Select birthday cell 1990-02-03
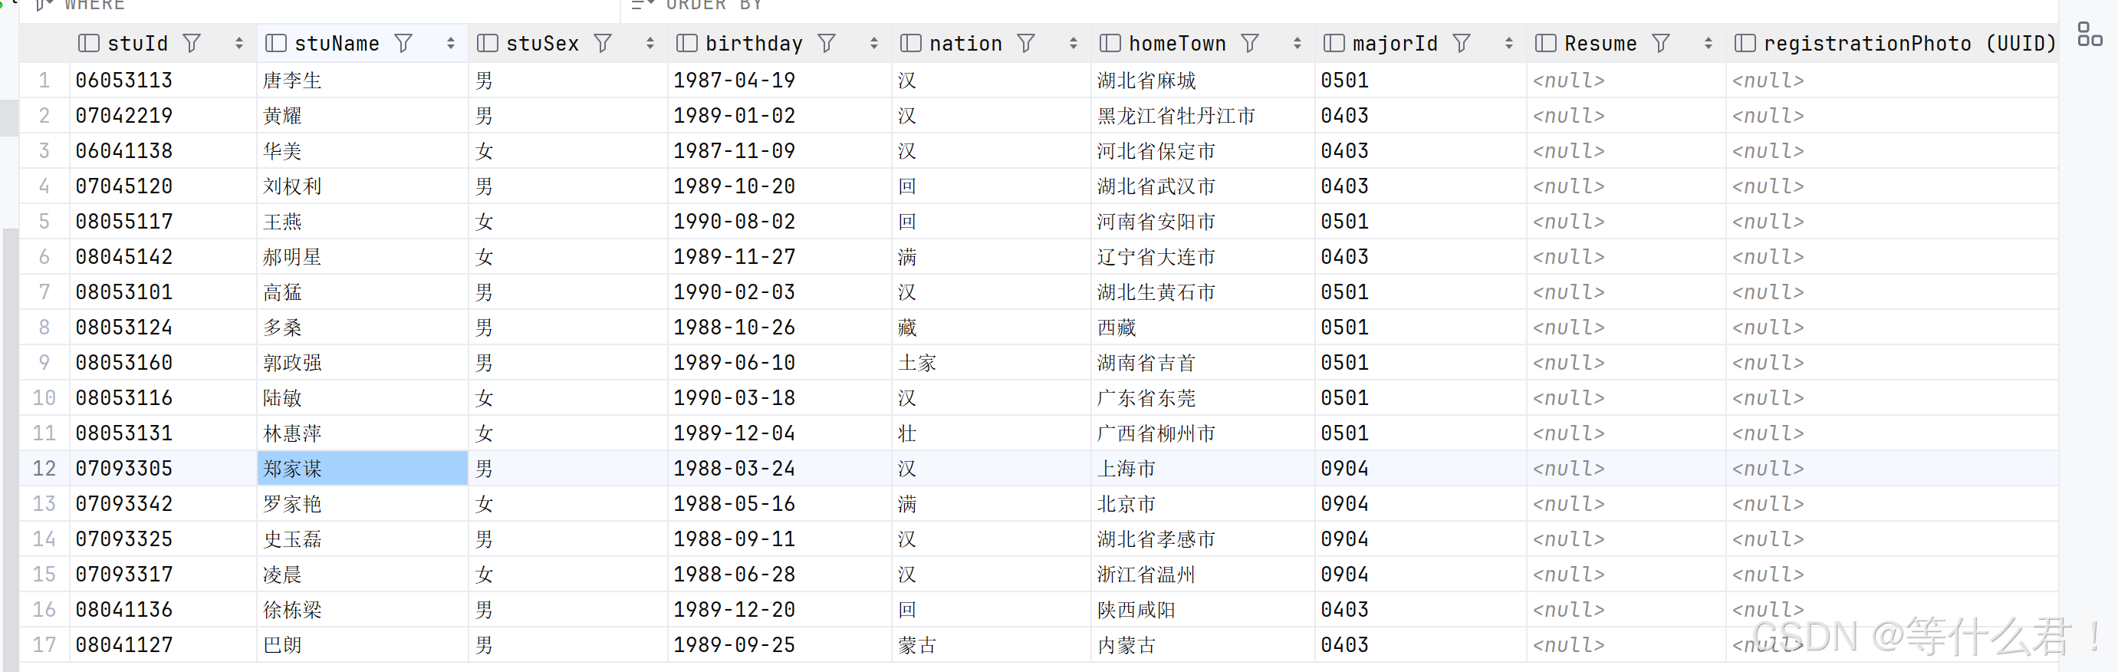Screen dimensions: 2118x672 779,292
